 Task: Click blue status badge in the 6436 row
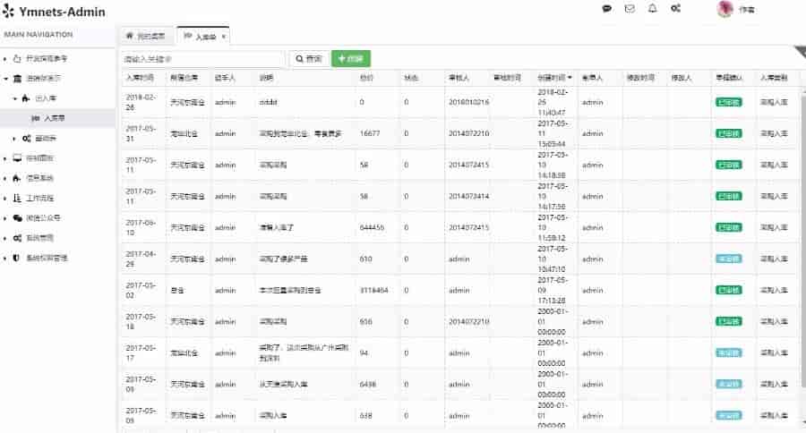click(728, 384)
